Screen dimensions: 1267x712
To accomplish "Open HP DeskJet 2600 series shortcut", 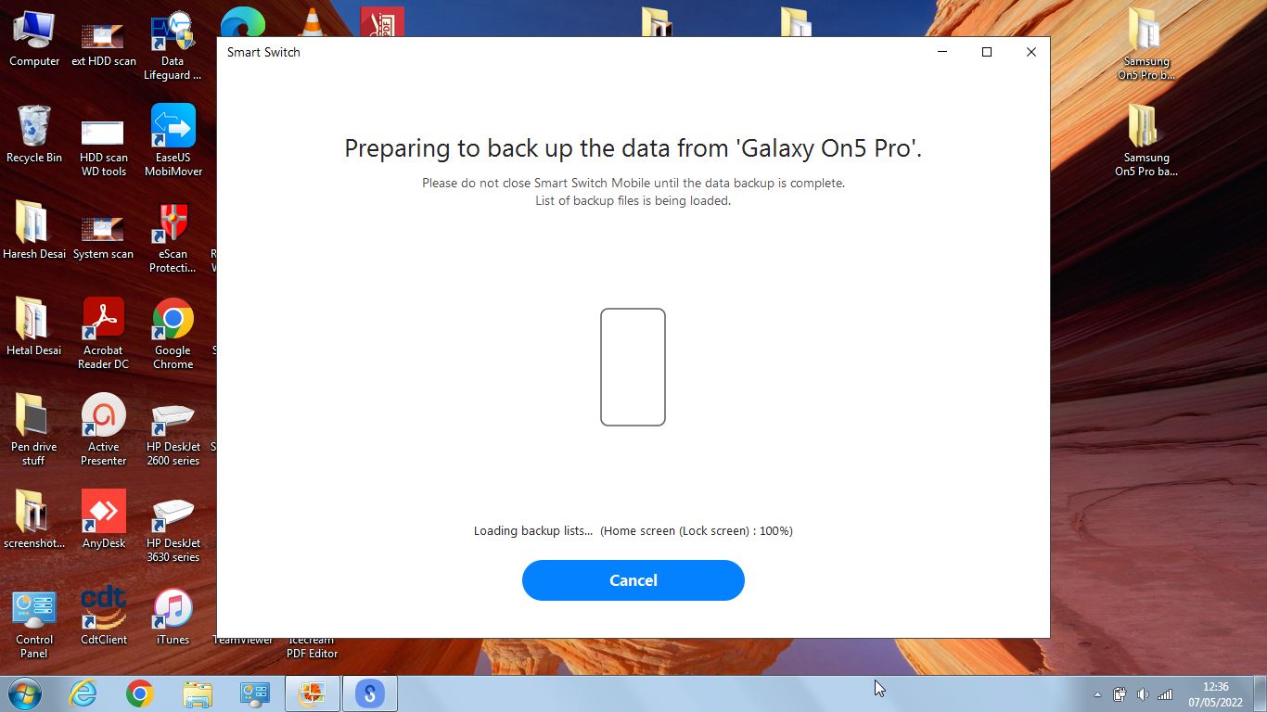I will click(x=173, y=430).
